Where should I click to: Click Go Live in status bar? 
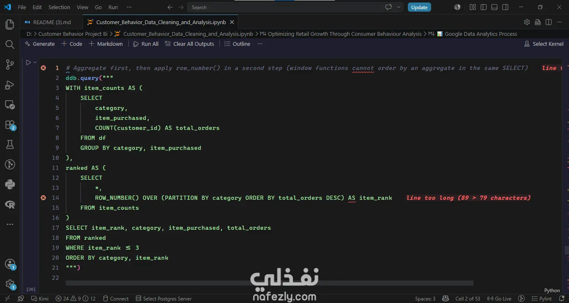point(499,298)
